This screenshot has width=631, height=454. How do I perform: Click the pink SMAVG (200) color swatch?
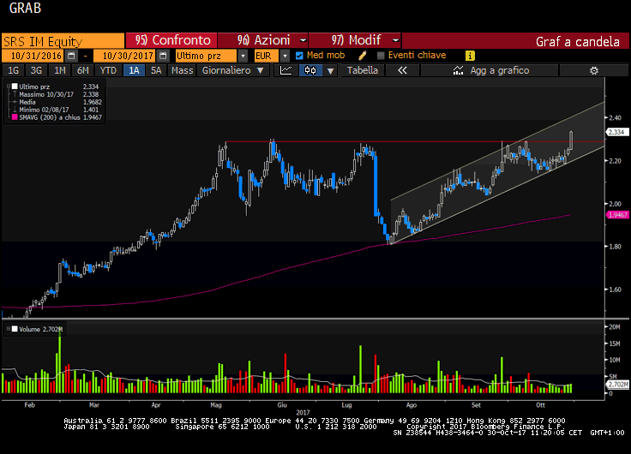click(11, 117)
